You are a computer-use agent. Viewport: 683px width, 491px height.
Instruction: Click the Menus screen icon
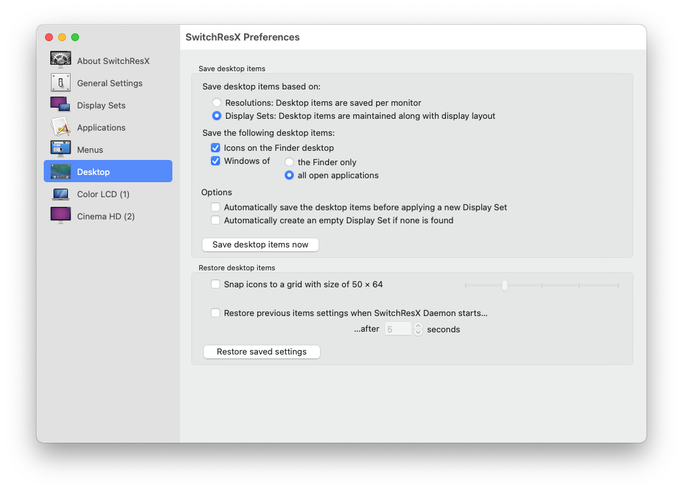(x=61, y=149)
